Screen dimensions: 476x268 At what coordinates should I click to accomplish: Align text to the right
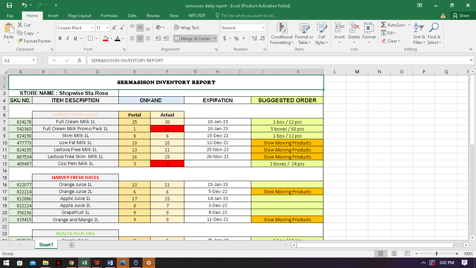(x=148, y=38)
